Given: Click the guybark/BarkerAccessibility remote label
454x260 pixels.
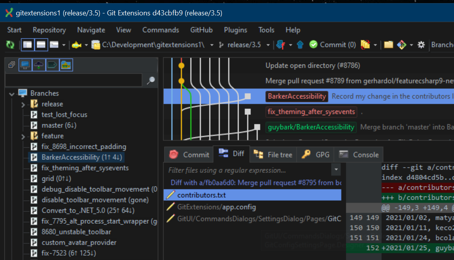Looking at the screenshot, I should 311,127.
